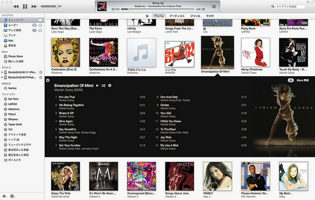Open the ボイスメモ playlist
Image resolution: width=315 pixels, height=200 pixels.
tap(14, 160)
